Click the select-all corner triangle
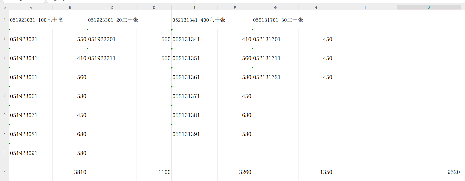 pos(5,8)
